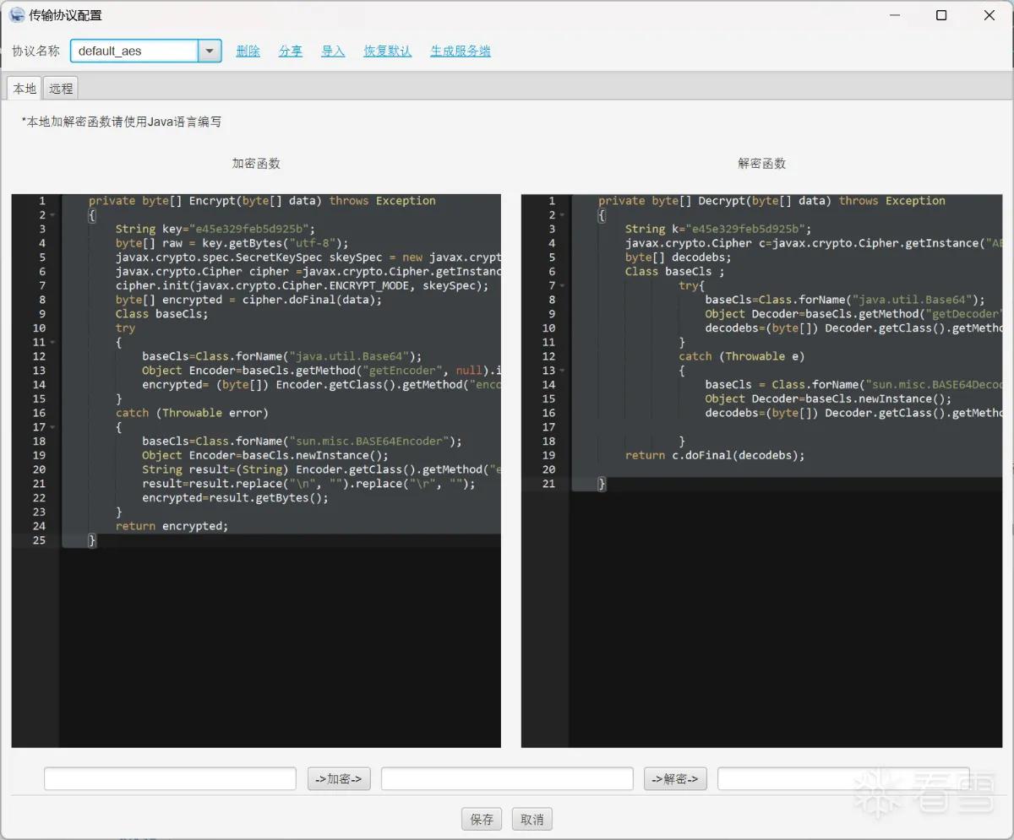Click the 解密函数 heading label
The width and height of the screenshot is (1014, 840).
(762, 164)
